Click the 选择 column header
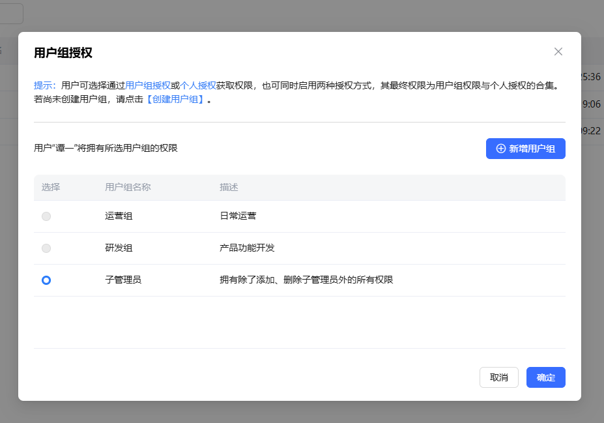This screenshot has height=423, width=604. point(51,188)
